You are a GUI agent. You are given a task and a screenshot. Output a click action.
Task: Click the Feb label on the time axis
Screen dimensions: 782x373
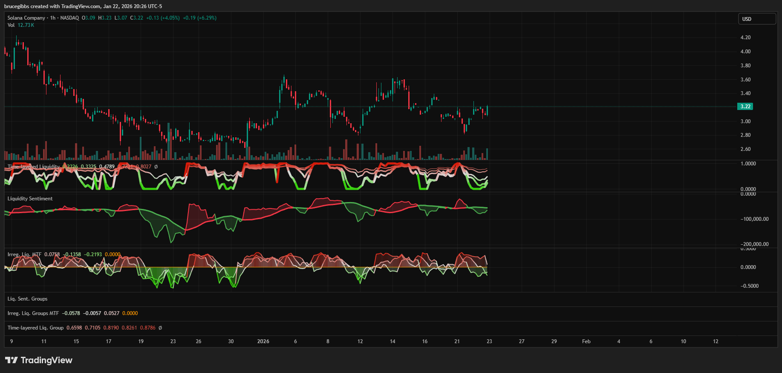pos(586,341)
